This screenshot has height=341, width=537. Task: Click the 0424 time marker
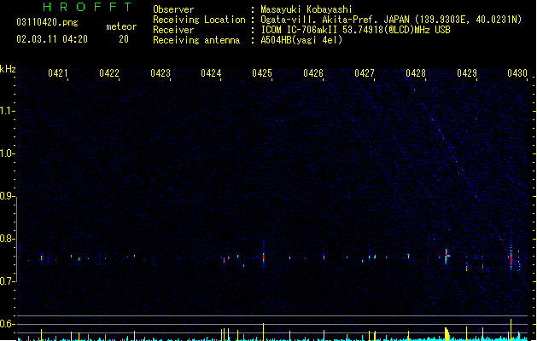pos(211,73)
